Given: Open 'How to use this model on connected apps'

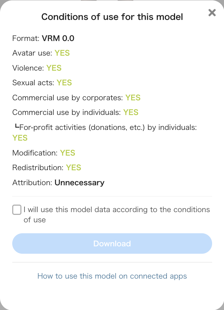Looking at the screenshot, I should [112, 276].
